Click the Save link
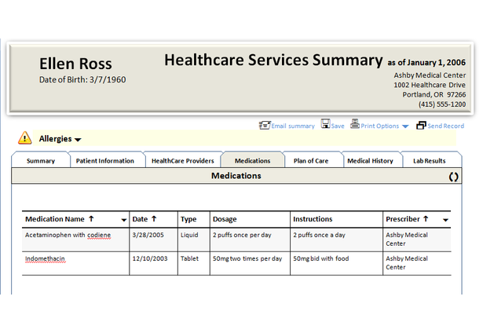 338,126
